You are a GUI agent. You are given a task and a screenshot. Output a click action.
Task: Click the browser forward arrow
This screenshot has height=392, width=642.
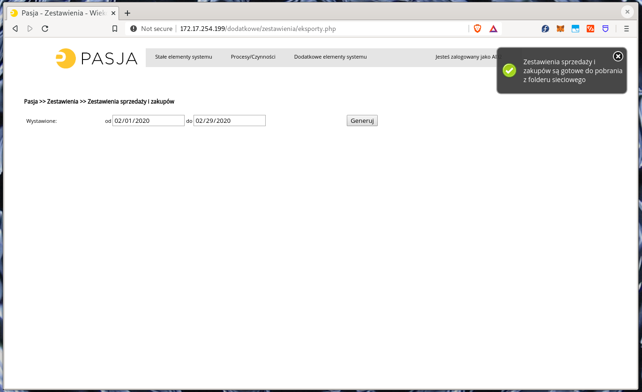click(x=30, y=29)
